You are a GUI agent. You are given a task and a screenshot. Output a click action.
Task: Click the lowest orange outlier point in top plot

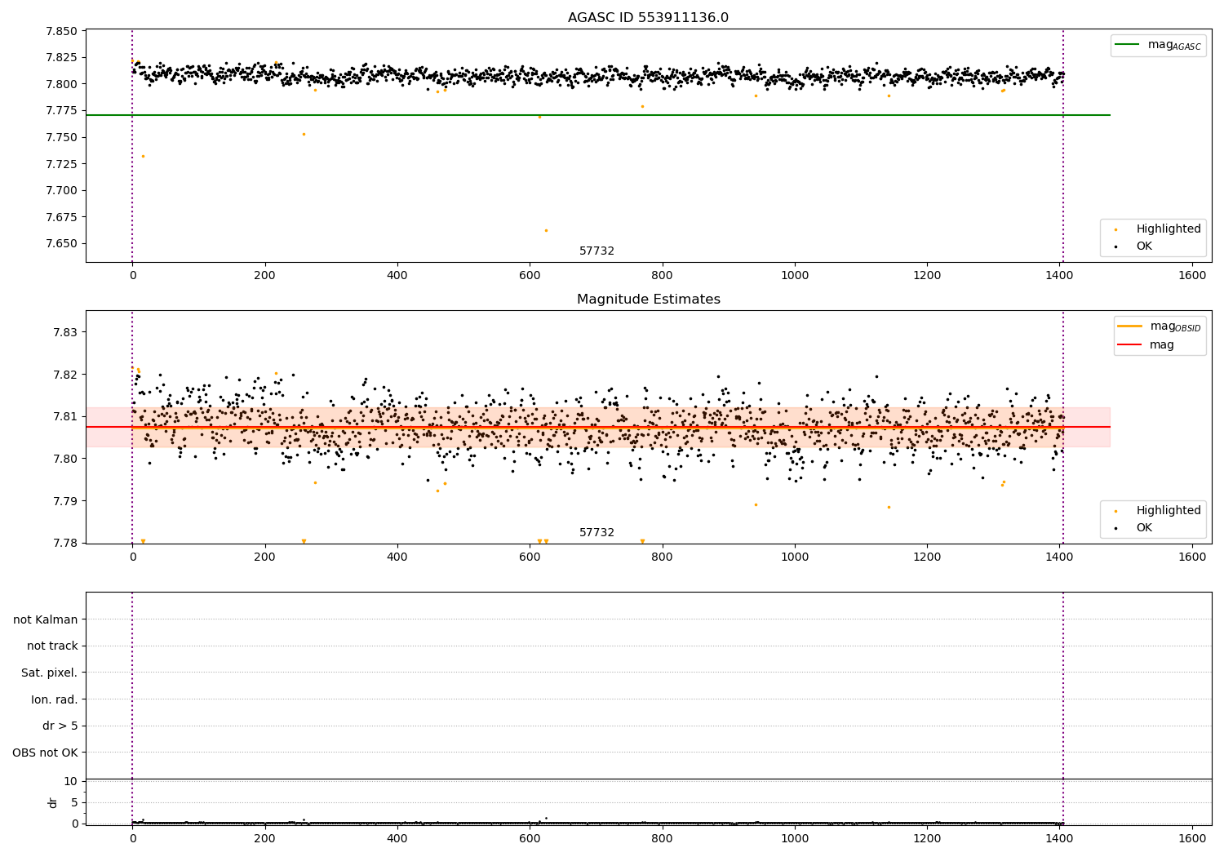[x=546, y=230]
